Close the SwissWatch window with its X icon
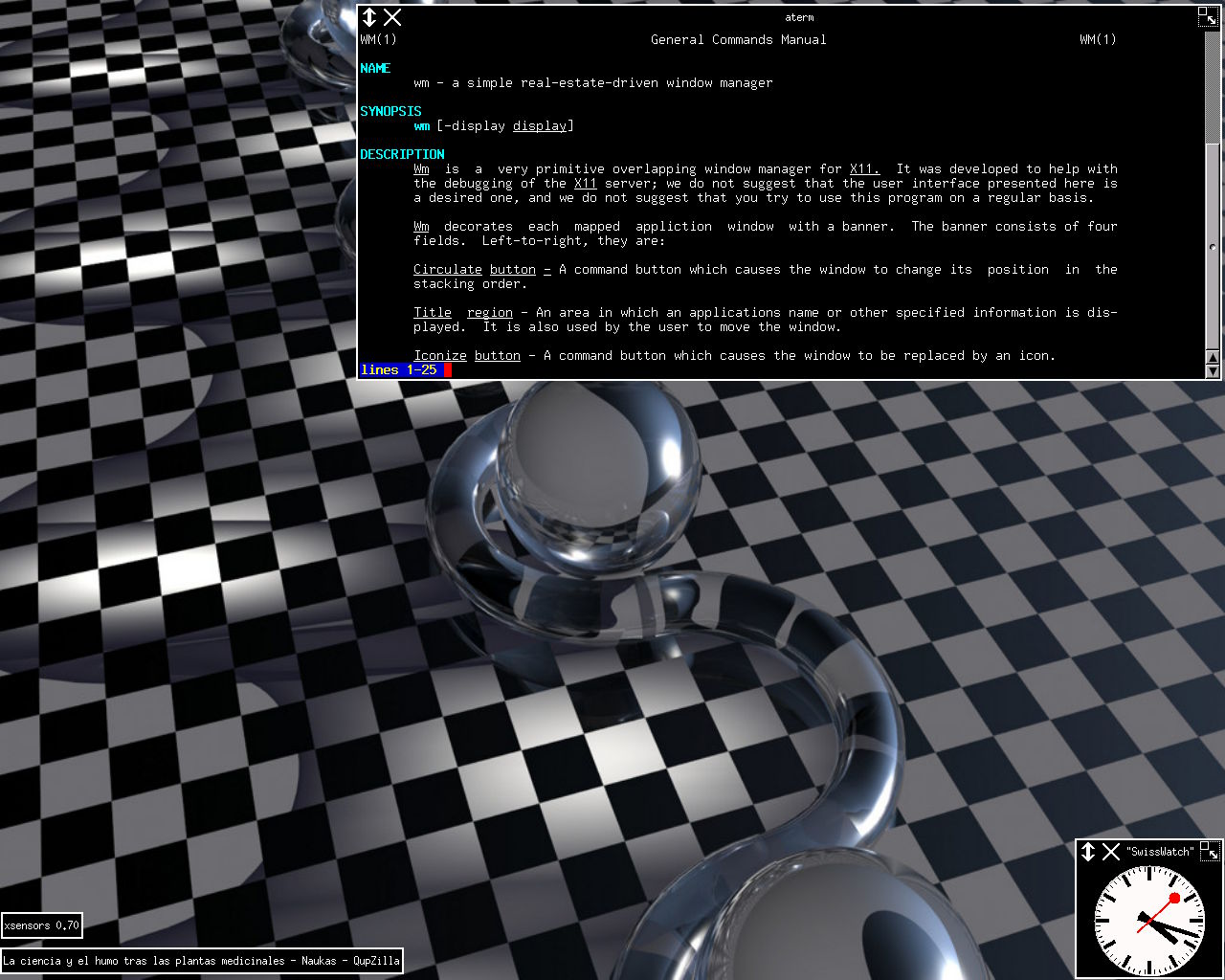The height and width of the screenshot is (980, 1225). (1111, 852)
